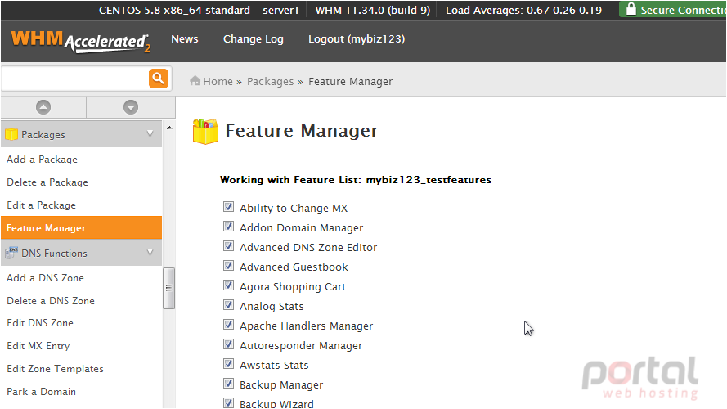
Task: Uncheck Analog Stats
Action: [228, 304]
